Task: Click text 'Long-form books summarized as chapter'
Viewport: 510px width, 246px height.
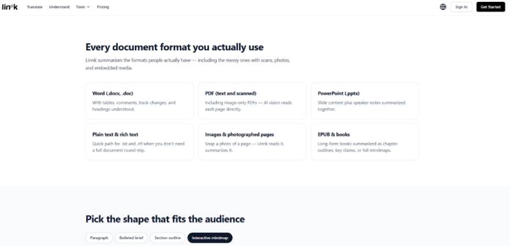Action: [358, 144]
